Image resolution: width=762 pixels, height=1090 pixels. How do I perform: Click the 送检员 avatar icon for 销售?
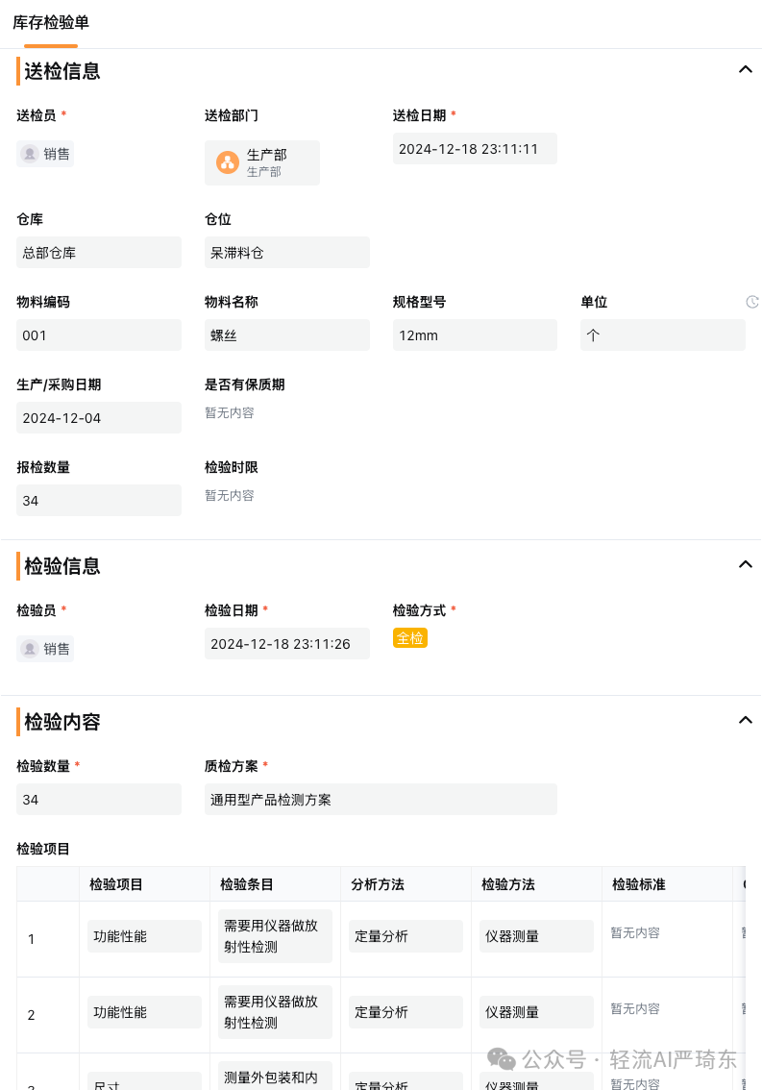click(x=30, y=154)
